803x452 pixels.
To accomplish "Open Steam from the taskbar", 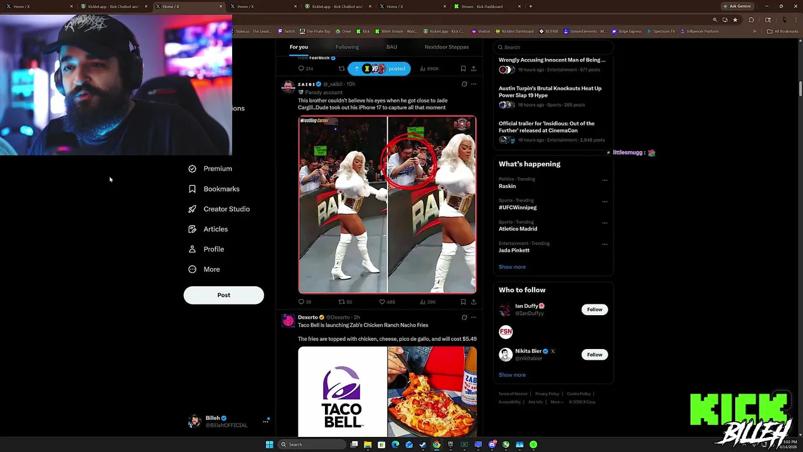I will click(x=423, y=444).
